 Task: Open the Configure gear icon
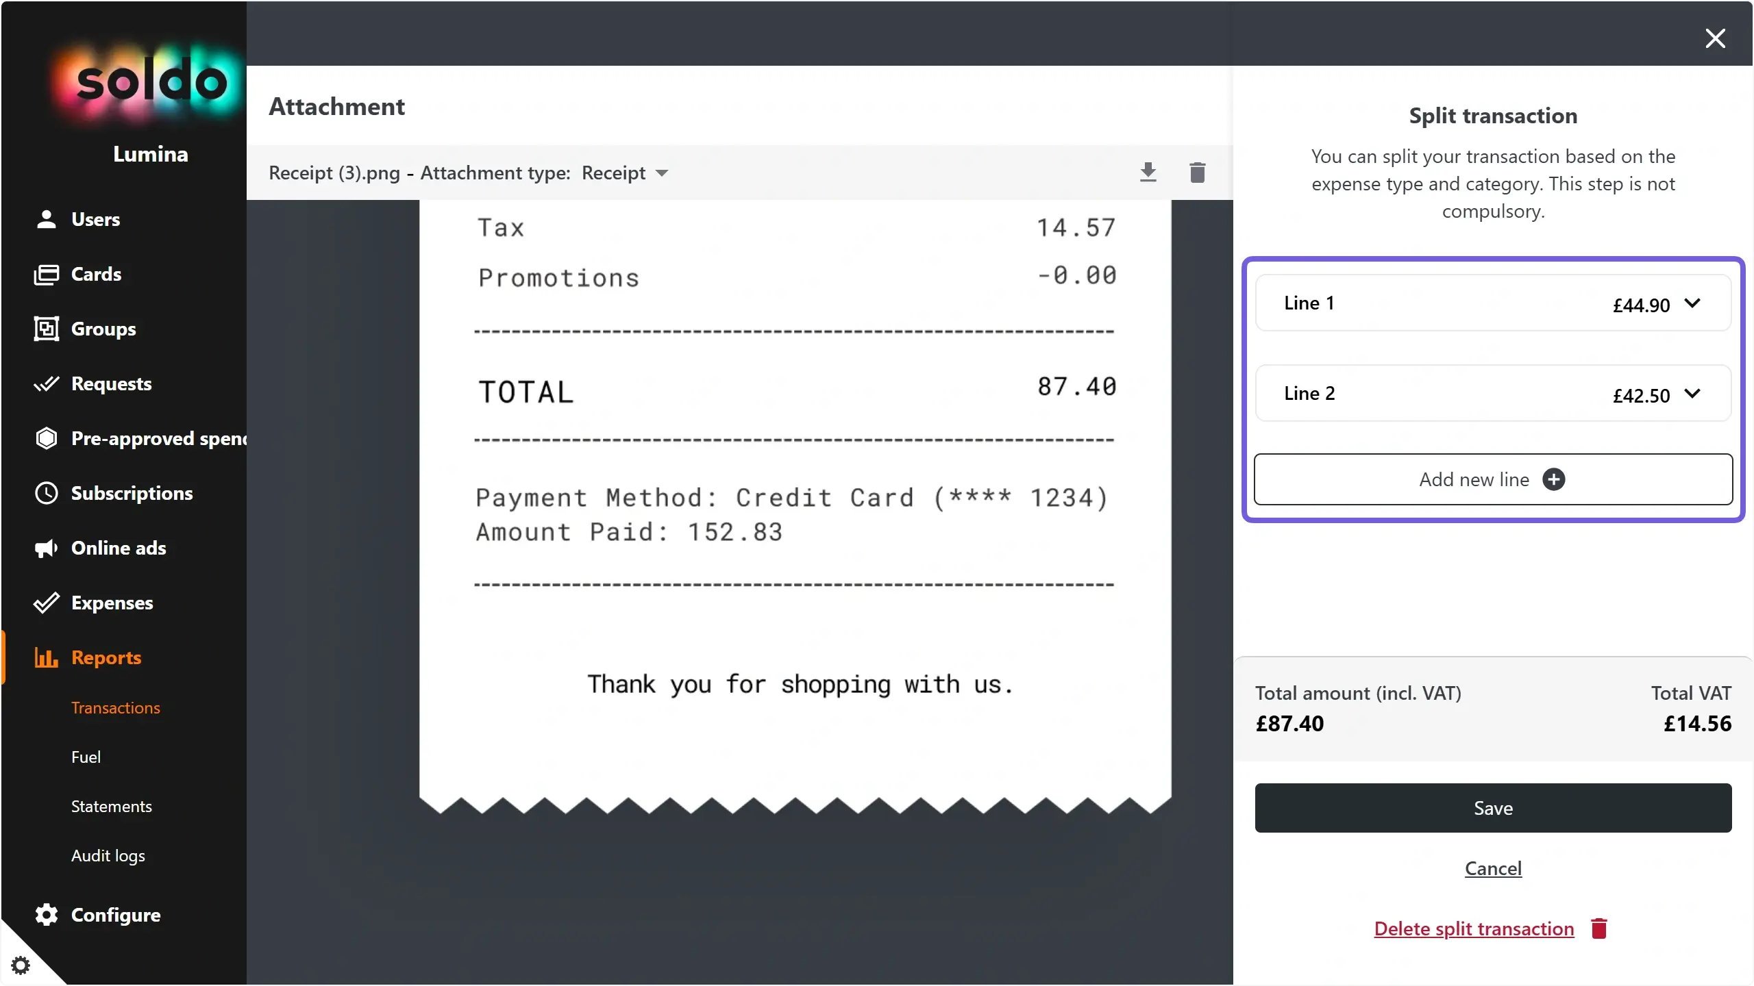46,915
